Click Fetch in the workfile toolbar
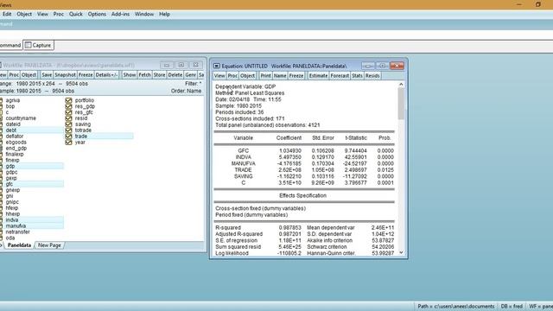 (x=144, y=75)
